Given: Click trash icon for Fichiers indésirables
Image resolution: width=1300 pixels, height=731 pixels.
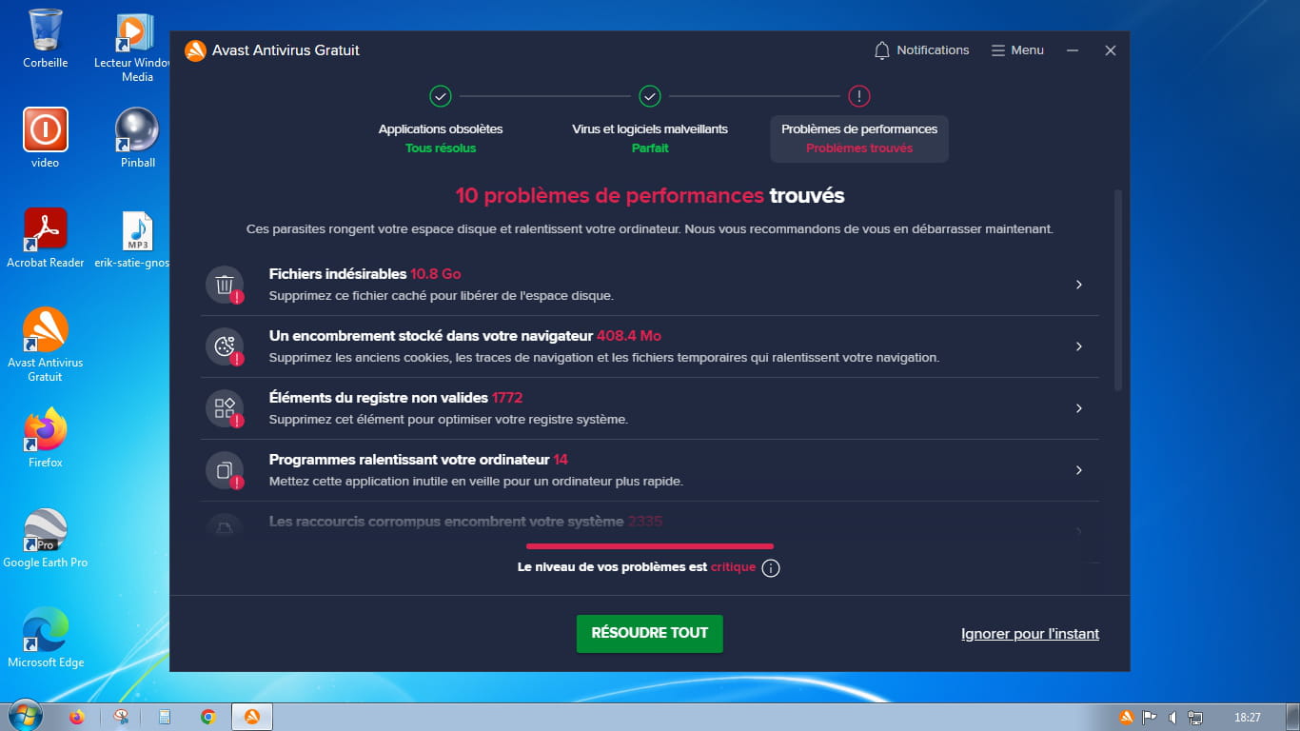Looking at the screenshot, I should pyautogui.click(x=225, y=285).
